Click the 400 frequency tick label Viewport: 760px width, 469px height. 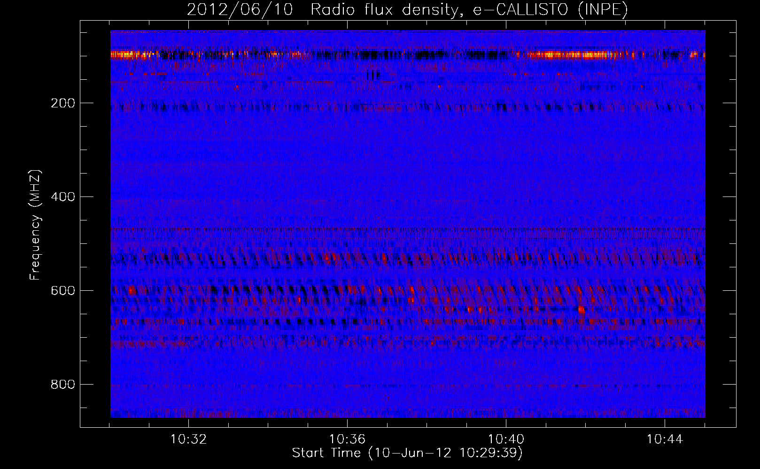[63, 197]
